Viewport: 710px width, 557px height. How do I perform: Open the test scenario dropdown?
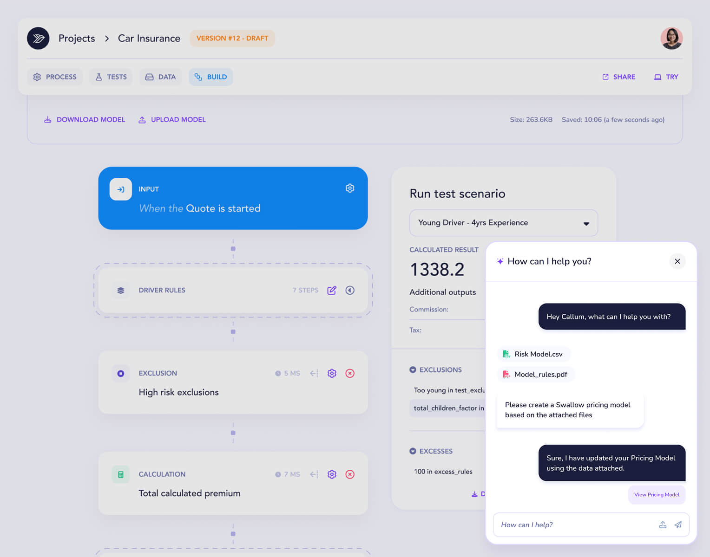coord(504,223)
